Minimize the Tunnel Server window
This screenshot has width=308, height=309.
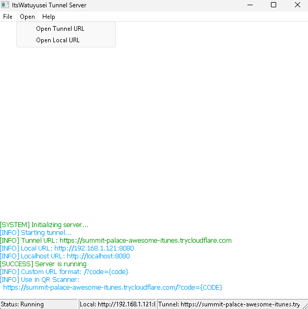point(250,5)
